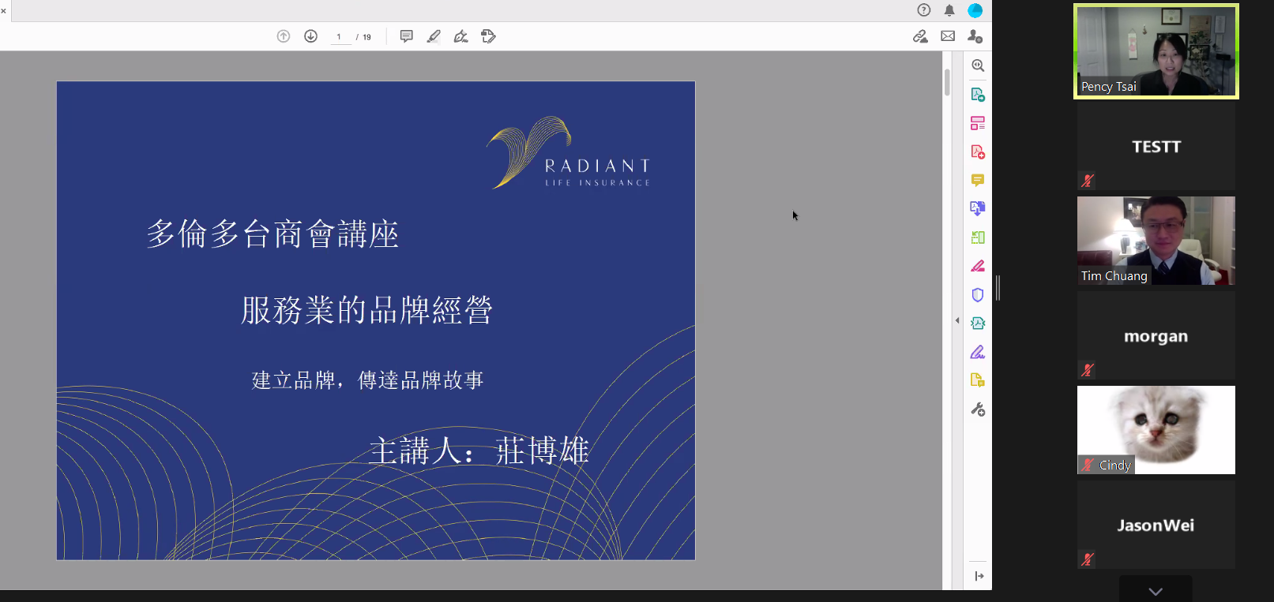This screenshot has height=602, width=1274.
Task: Click the speaker line 主講人: 莊博雄
Action: click(x=479, y=451)
